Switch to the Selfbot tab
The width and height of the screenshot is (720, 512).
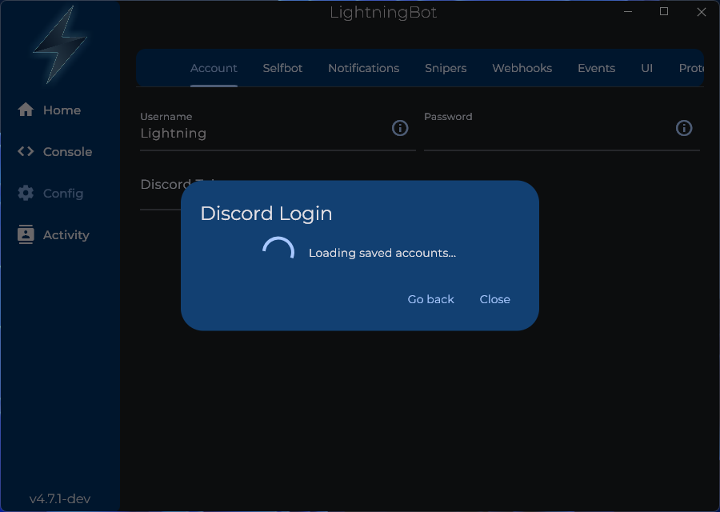[x=282, y=68]
